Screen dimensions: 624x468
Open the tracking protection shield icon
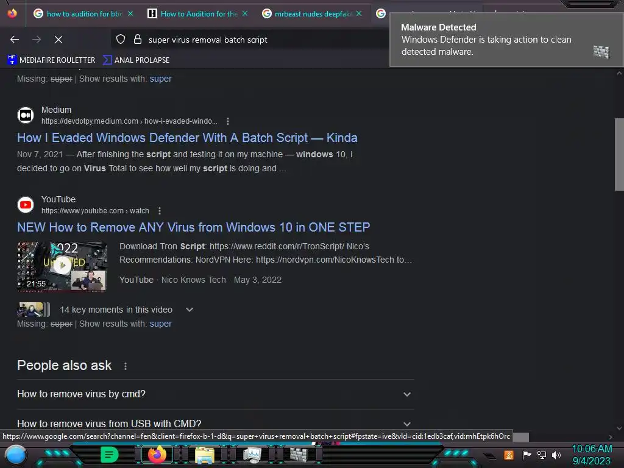click(x=121, y=40)
